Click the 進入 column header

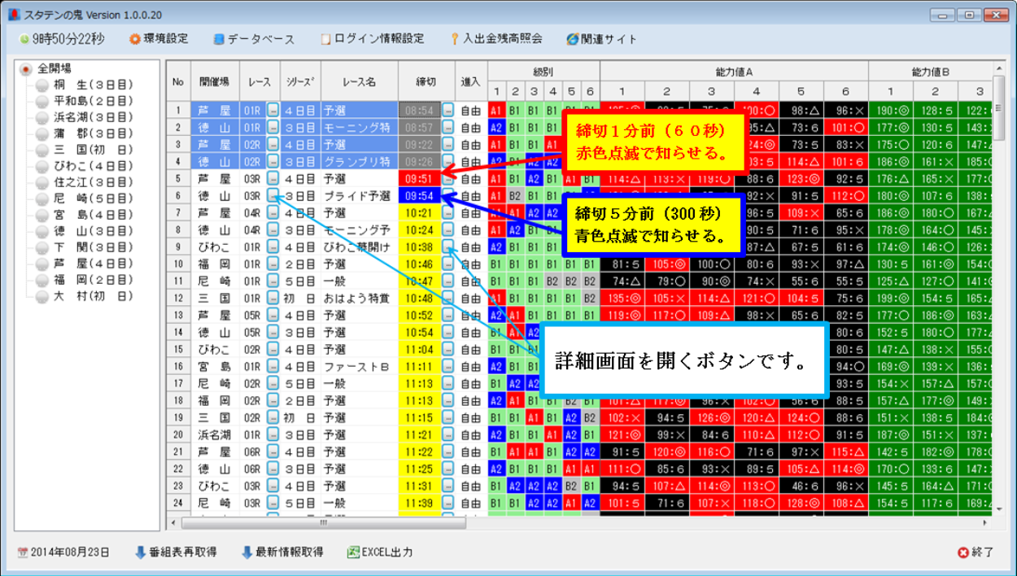coord(470,81)
